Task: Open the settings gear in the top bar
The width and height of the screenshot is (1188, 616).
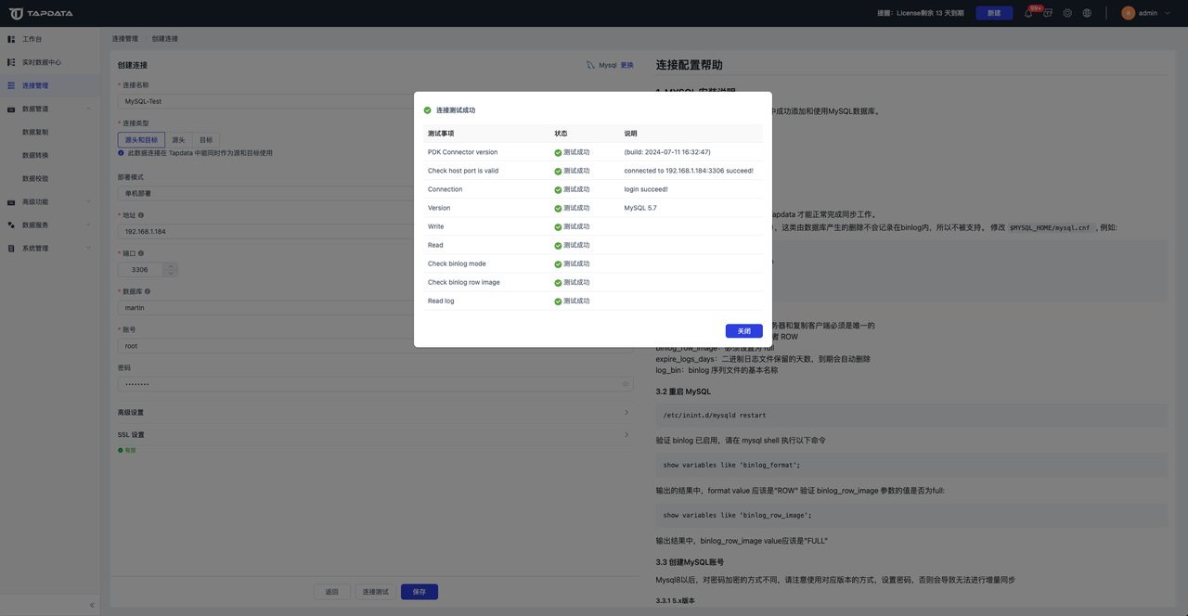Action: pyautogui.click(x=1067, y=13)
